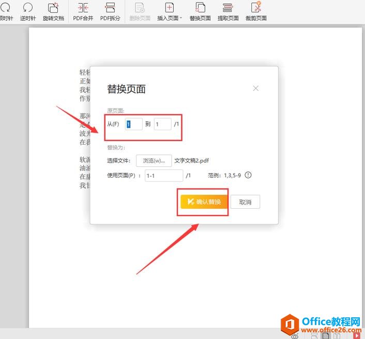Close the 替换页面 dialog with X
This screenshot has height=339, width=365.
tap(255, 88)
